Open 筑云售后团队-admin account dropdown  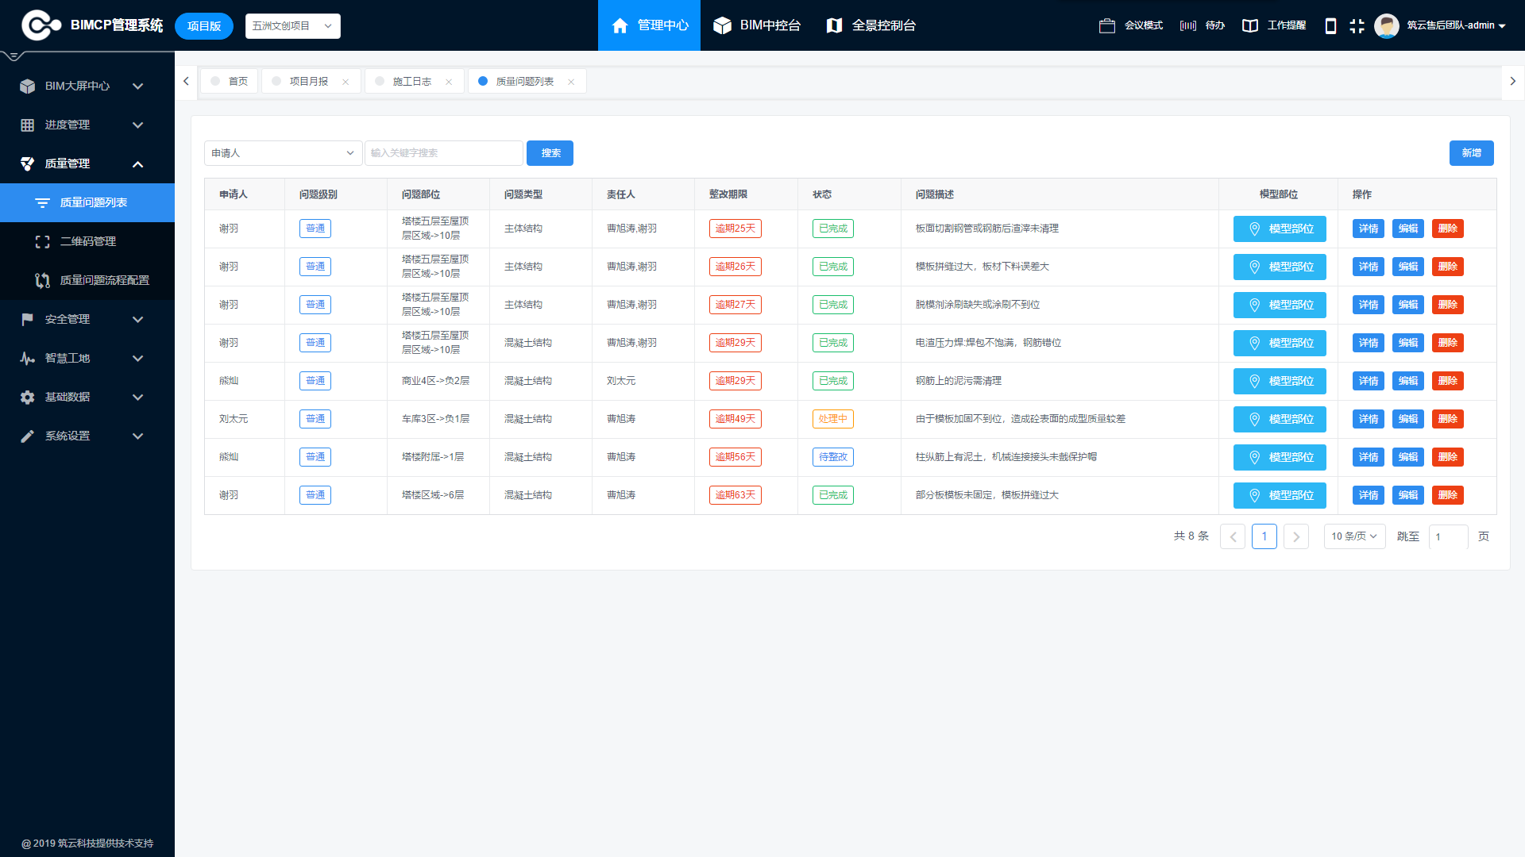click(1456, 25)
